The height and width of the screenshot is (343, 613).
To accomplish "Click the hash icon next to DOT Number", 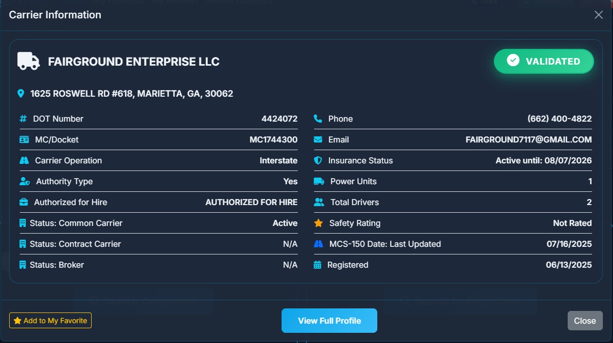I will point(23,119).
